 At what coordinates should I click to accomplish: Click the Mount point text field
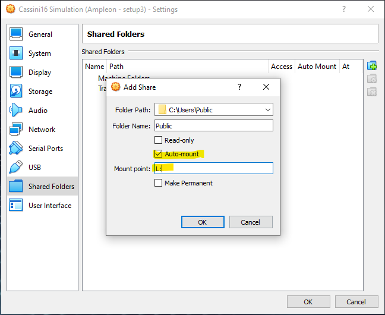click(x=214, y=168)
